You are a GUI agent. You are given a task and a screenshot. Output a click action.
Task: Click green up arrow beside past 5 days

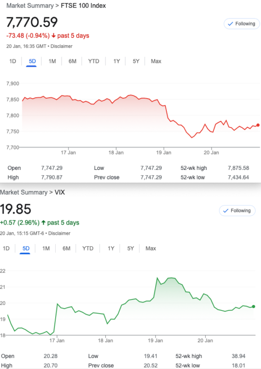point(43,223)
